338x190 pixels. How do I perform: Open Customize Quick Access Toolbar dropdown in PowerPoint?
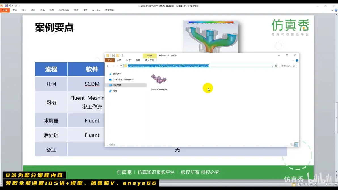coord(20,6)
